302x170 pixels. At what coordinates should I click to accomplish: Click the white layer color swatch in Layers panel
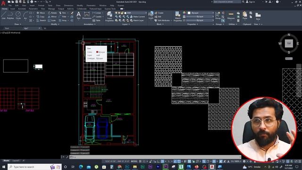(x=125, y=13)
